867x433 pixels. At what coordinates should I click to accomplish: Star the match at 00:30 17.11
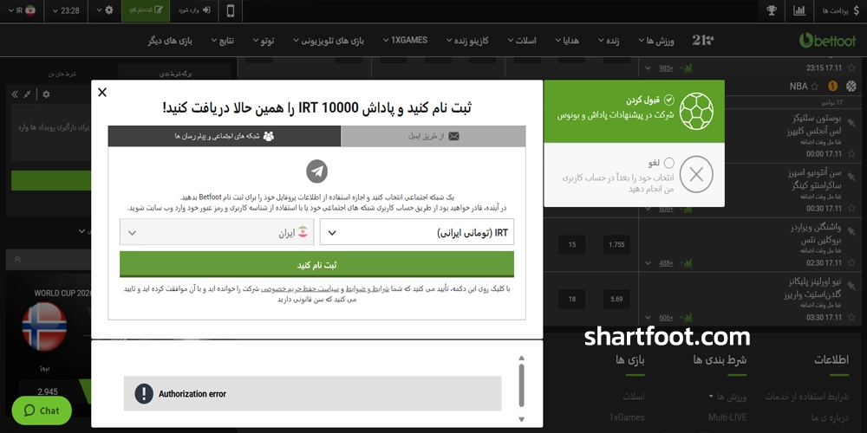pos(851,209)
